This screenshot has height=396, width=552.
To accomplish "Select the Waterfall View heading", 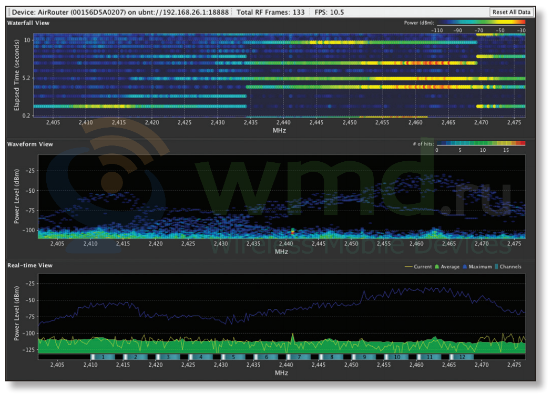I will point(28,23).
